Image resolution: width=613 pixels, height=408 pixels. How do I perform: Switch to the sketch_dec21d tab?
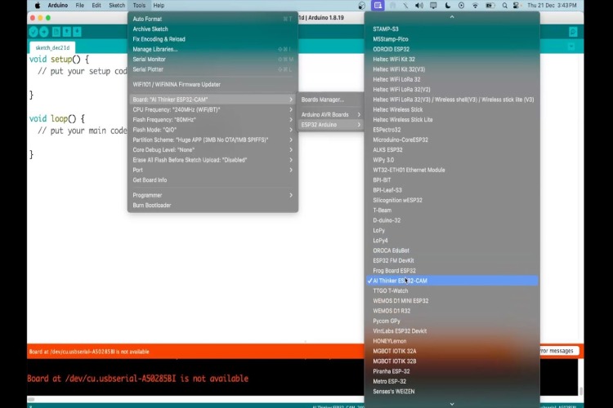pos(52,47)
